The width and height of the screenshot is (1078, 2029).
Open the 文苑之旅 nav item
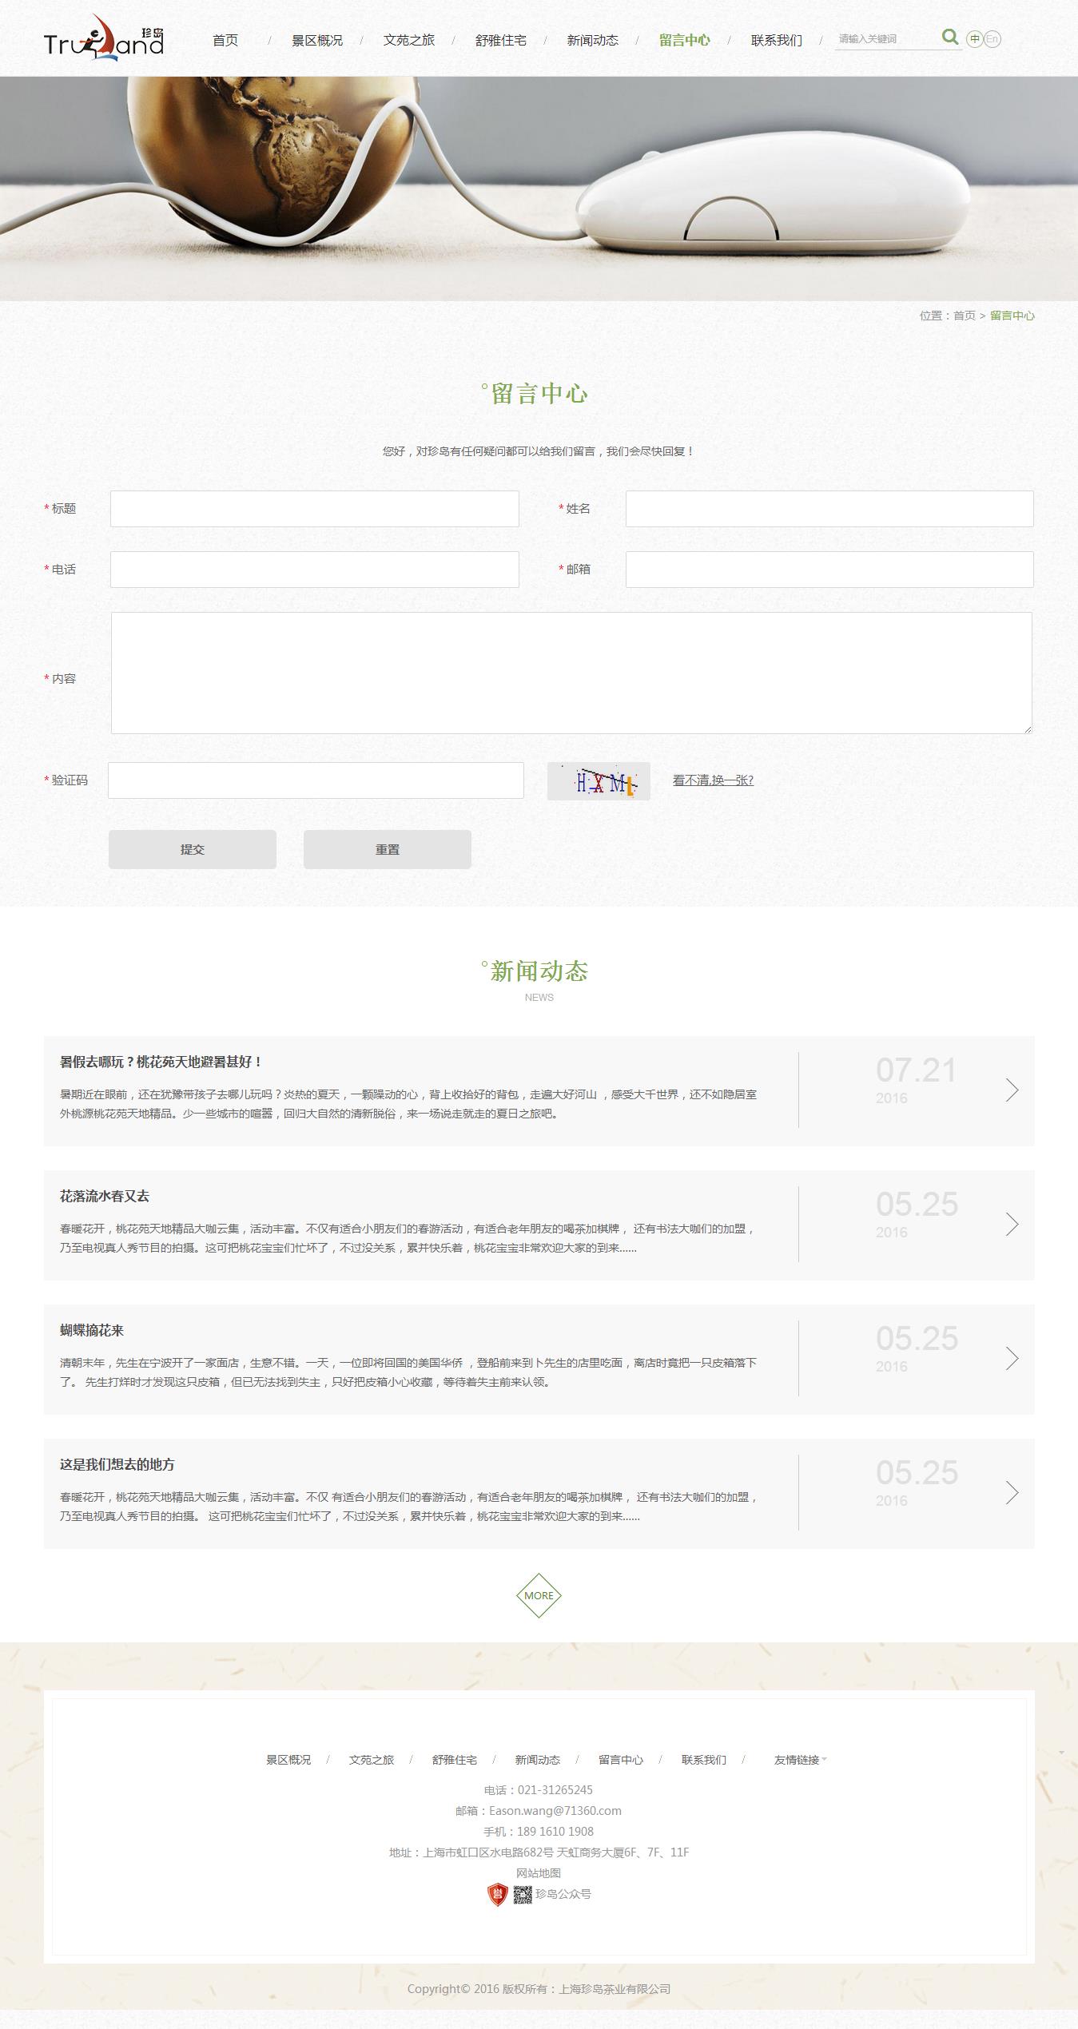point(409,40)
